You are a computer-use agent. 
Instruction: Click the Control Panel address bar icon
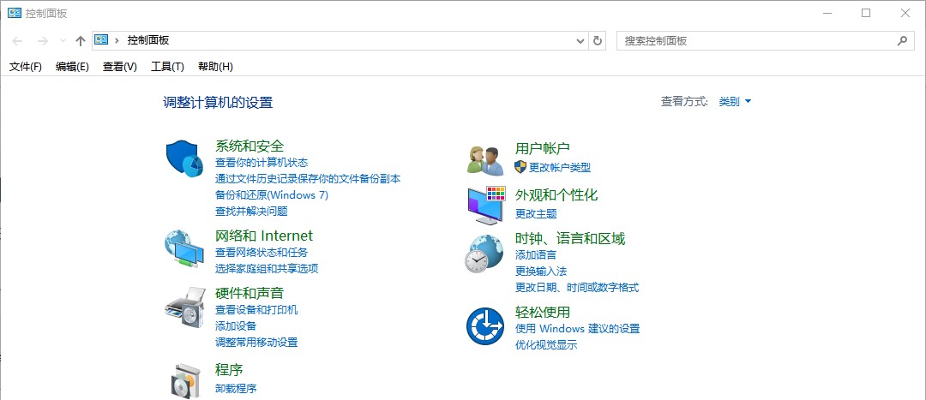click(101, 40)
